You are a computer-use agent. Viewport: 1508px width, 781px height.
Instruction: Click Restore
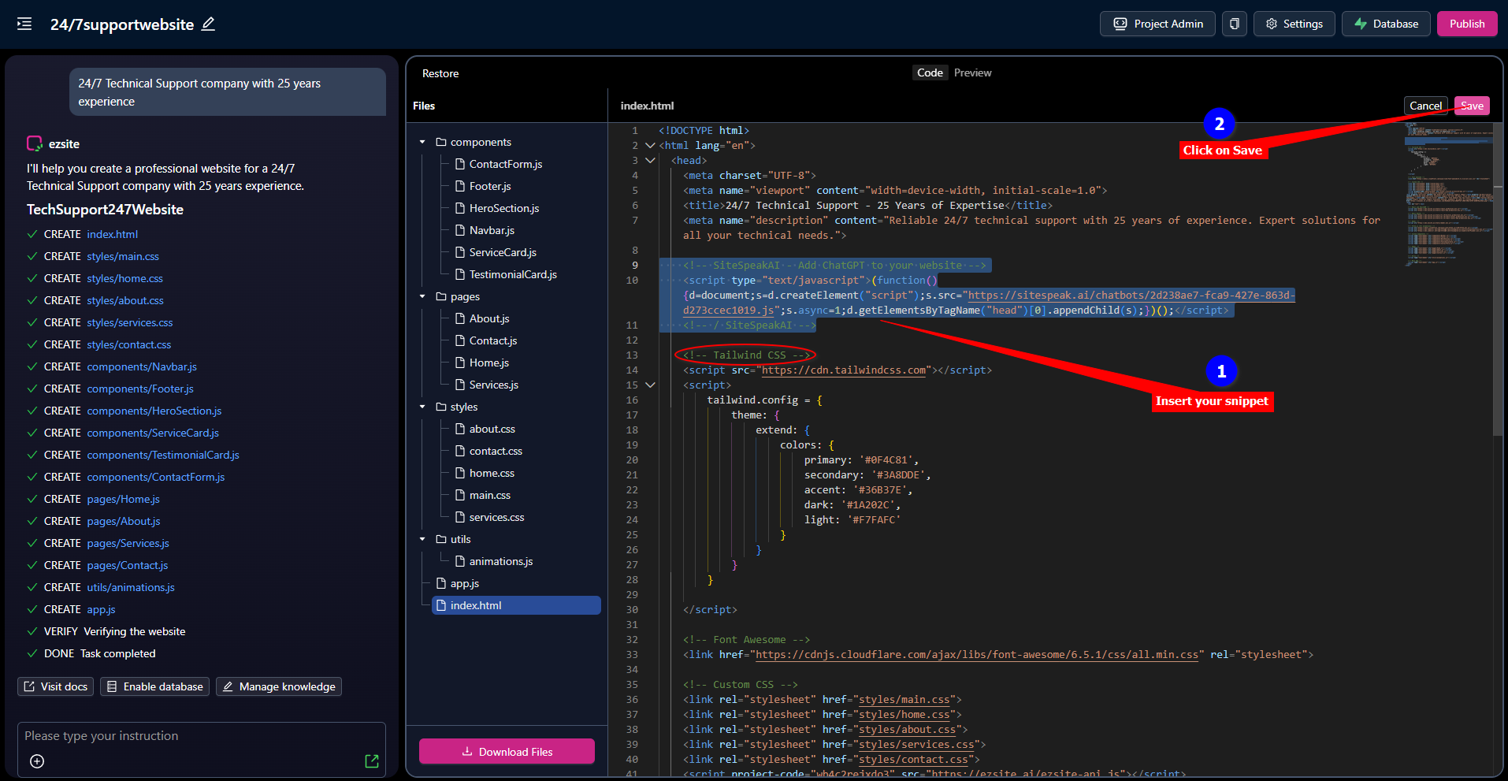coord(440,73)
